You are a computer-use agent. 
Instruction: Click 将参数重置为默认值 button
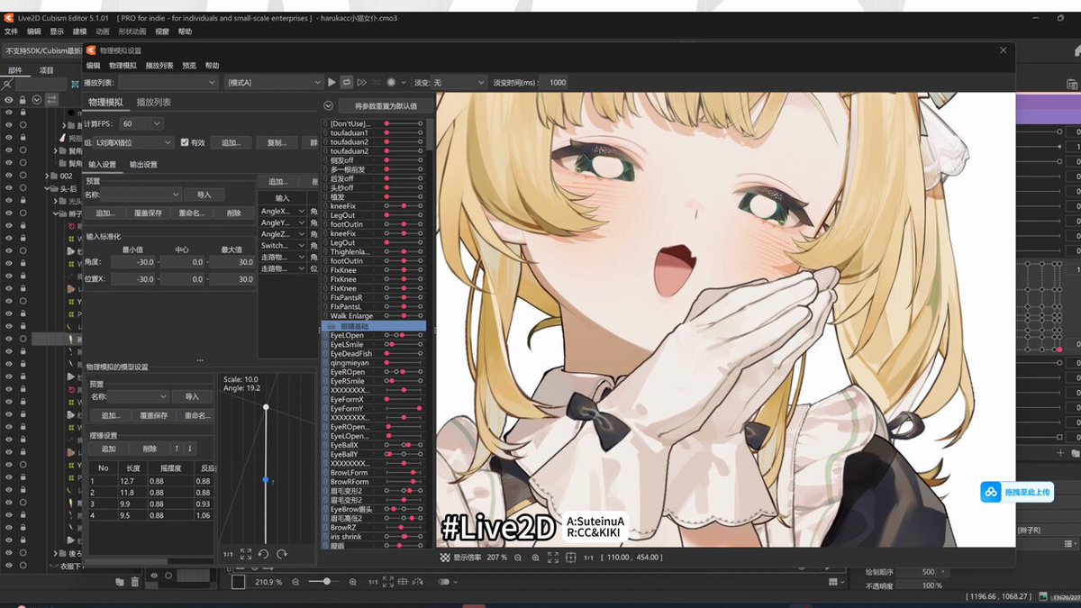(386, 106)
